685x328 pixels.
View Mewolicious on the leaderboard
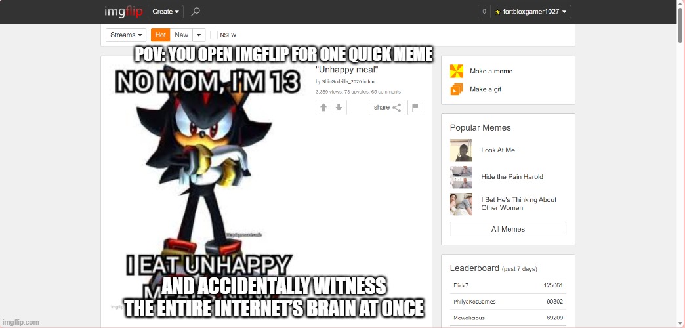tap(468, 318)
